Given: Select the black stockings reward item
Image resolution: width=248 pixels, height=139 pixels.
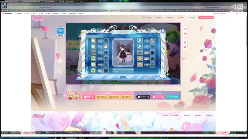Looking at the screenshot, I should pyautogui.click(x=106, y=65).
